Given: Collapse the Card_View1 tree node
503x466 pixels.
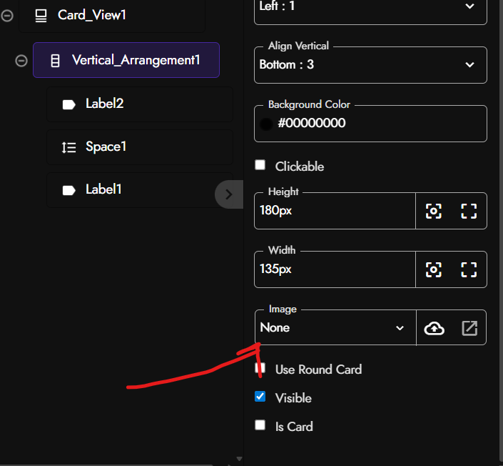Looking at the screenshot, I should pos(7,16).
